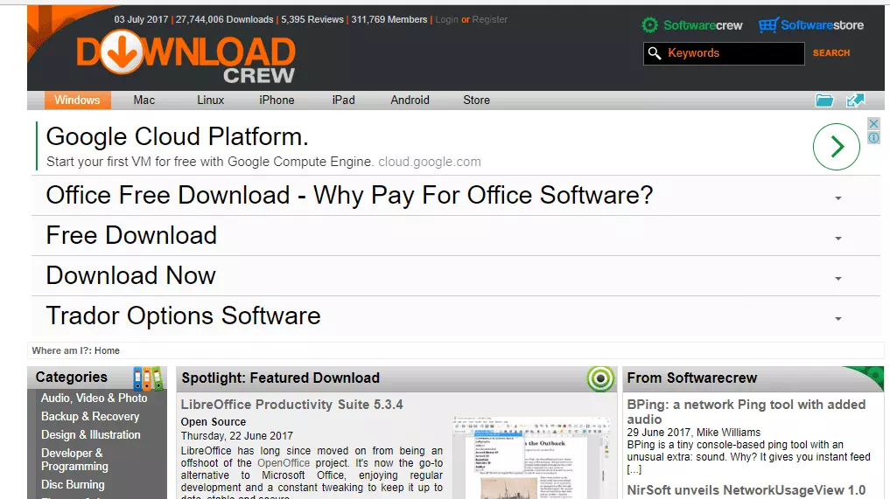
Task: Click the [...] read more link
Action: (634, 469)
